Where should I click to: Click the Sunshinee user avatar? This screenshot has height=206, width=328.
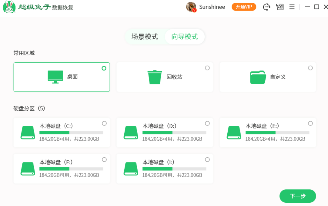191,7
